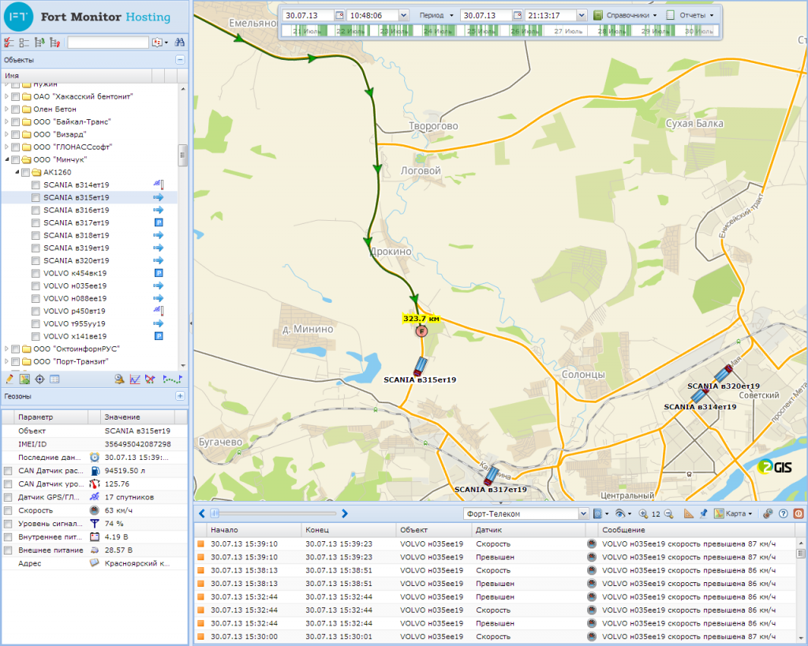This screenshot has height=646, width=808.
Task: Focus the object search field
Action: tap(108, 43)
